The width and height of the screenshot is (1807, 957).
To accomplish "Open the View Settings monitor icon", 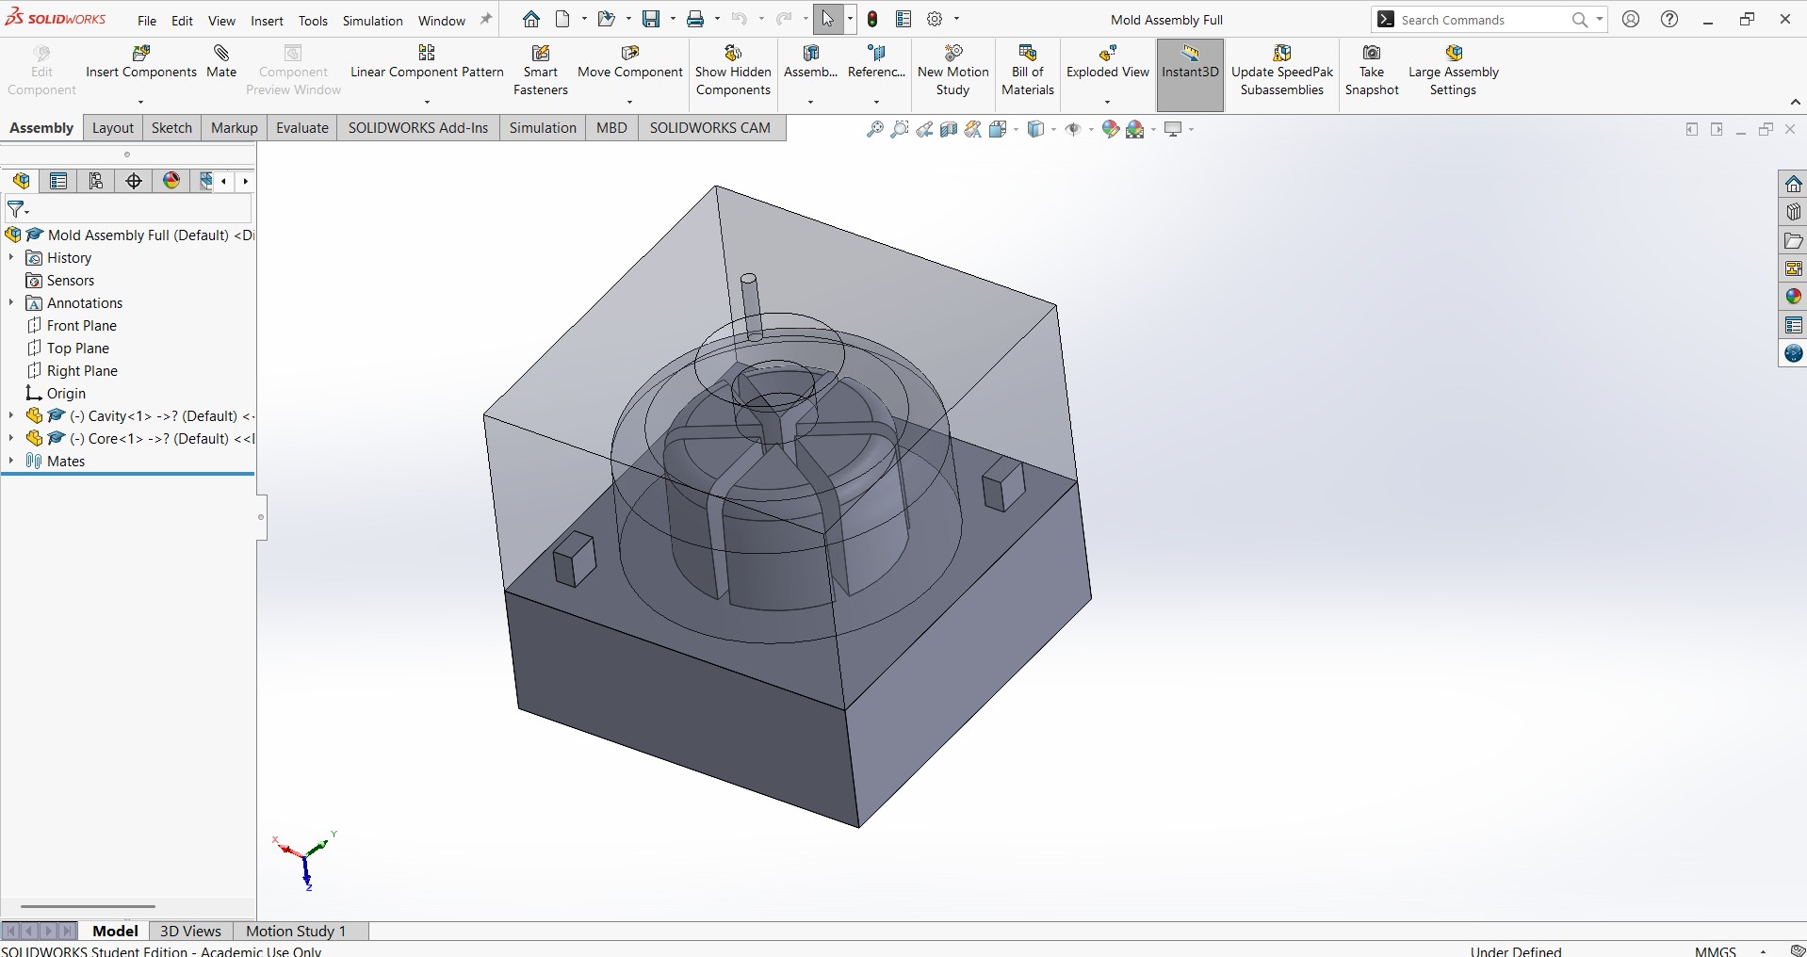I will pyautogui.click(x=1173, y=129).
